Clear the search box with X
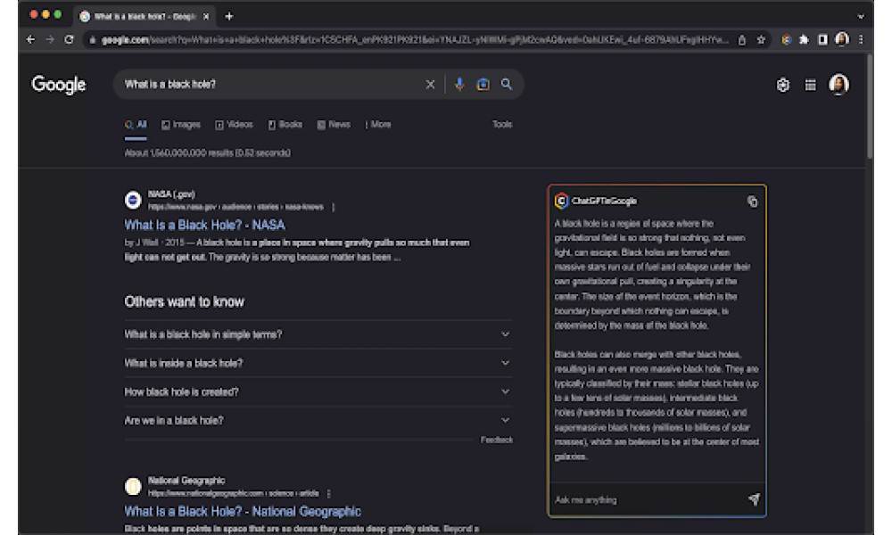This screenshot has height=535, width=892. pos(430,84)
